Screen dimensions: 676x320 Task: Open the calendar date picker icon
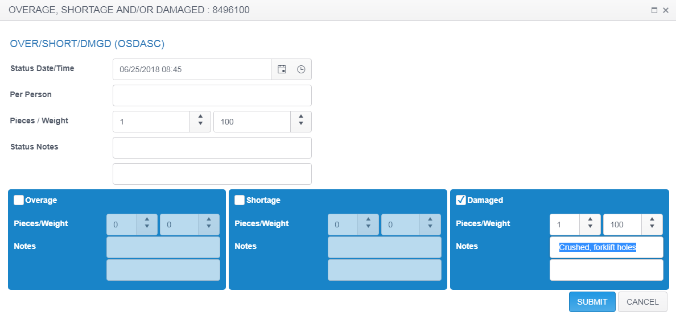tap(282, 69)
